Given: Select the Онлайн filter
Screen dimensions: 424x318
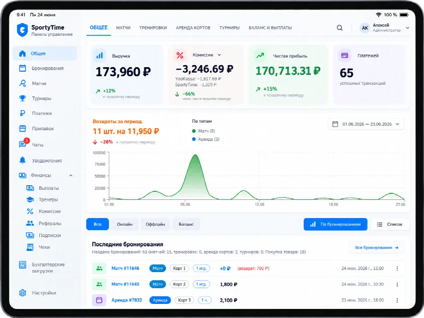Looking at the screenshot, I should coord(125,224).
